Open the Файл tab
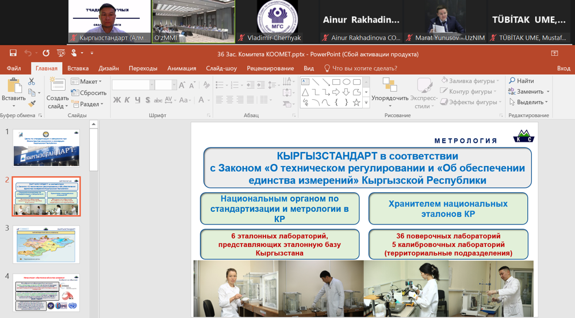575x318 pixels. [x=14, y=68]
